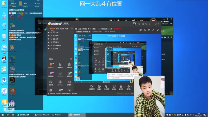Open the gift box icon with red badge
Screen dimensions: 208x117
coord(140,30)
